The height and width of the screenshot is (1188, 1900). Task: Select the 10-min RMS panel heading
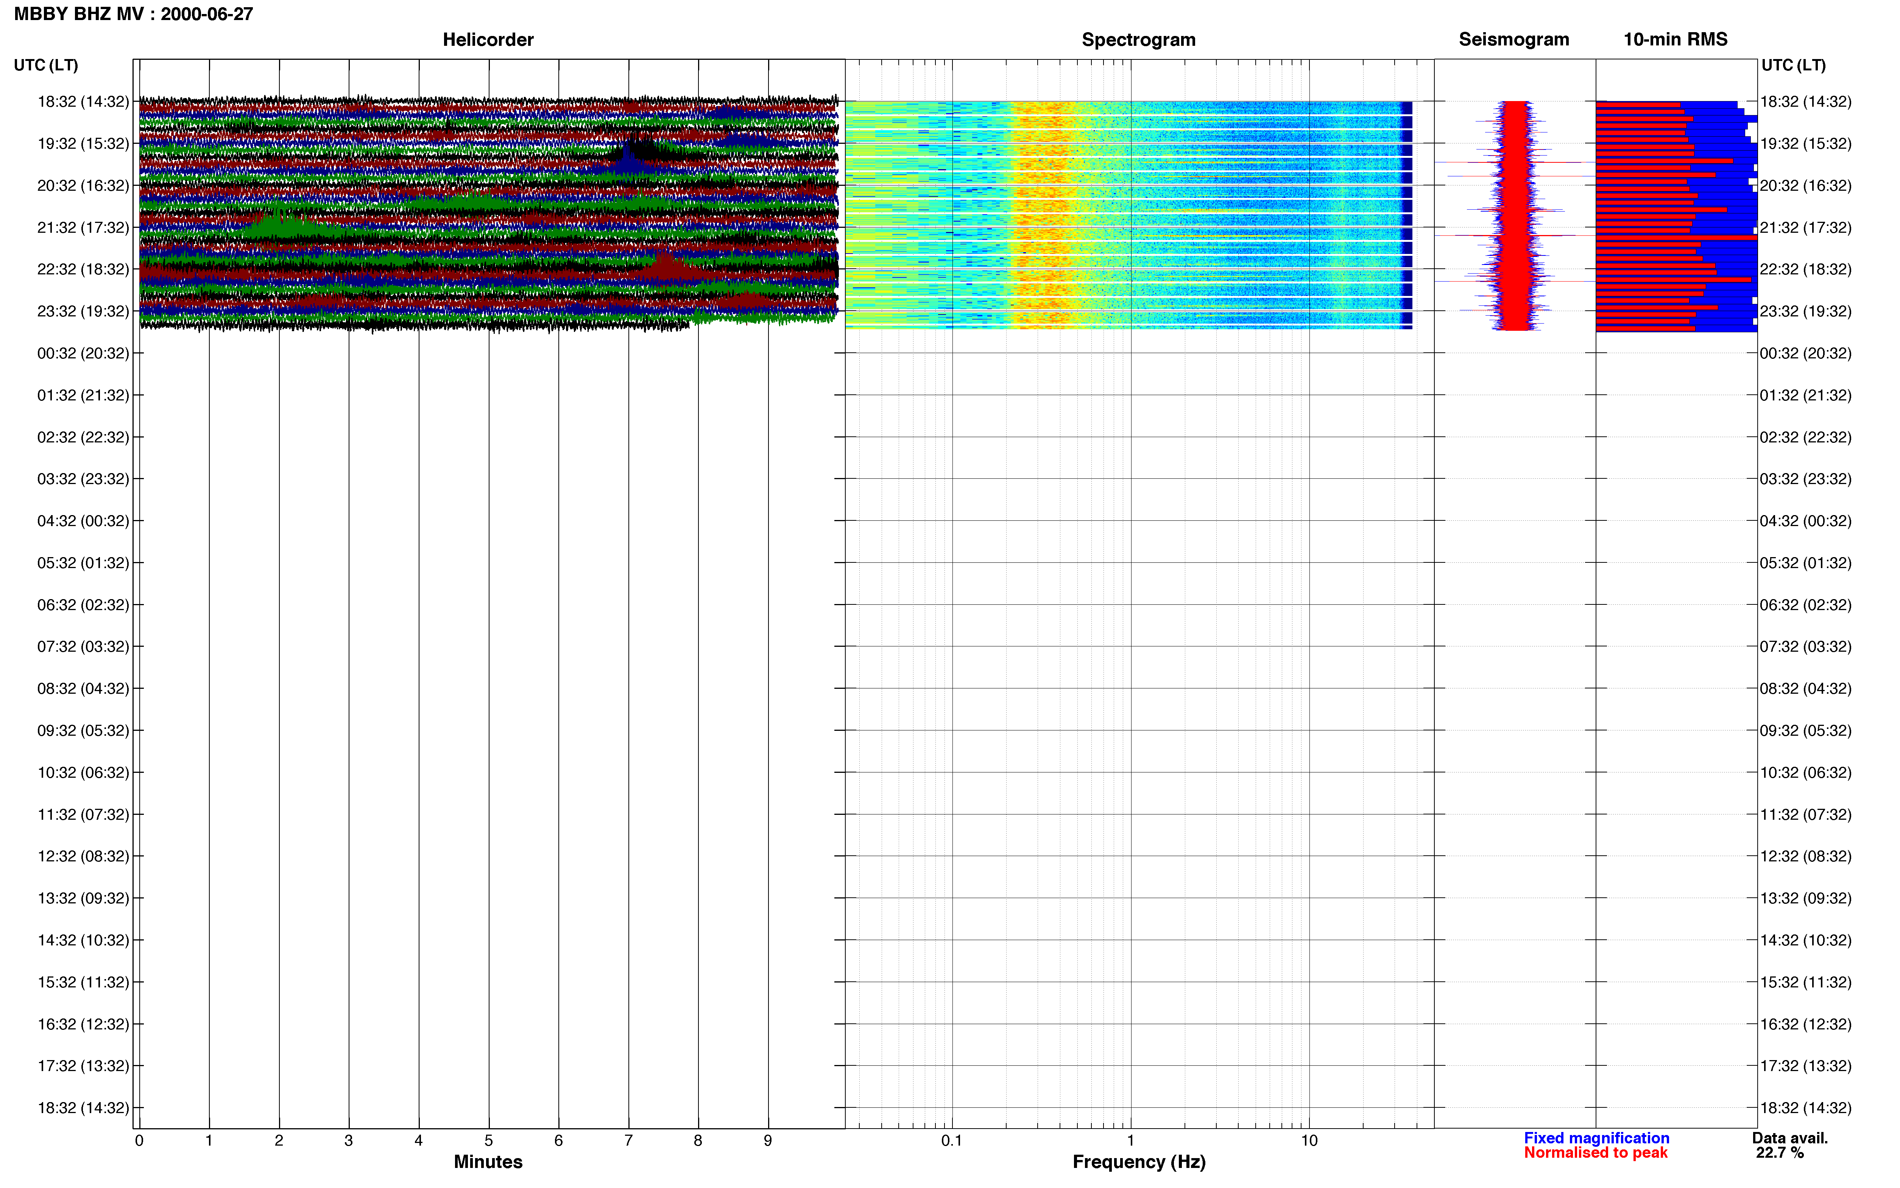pos(1675,39)
